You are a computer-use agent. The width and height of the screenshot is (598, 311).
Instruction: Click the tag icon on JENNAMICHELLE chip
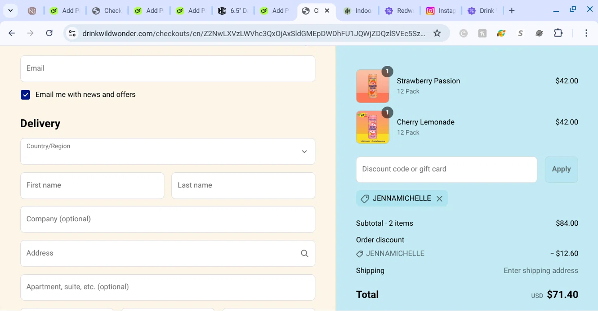click(365, 199)
